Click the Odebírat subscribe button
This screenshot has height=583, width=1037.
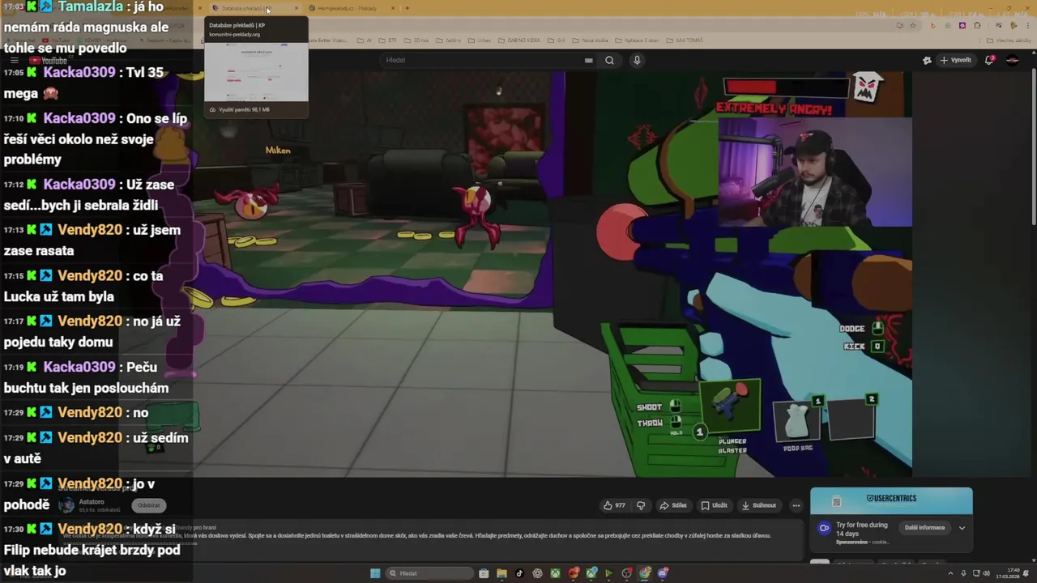tap(148, 505)
